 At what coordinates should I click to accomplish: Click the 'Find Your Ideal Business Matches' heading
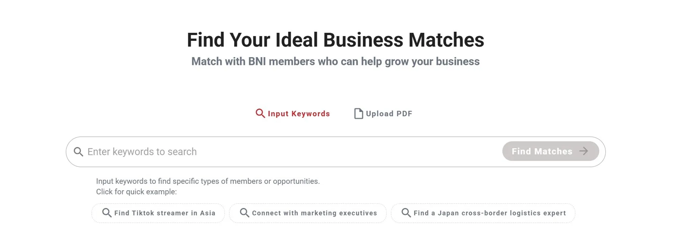[335, 40]
